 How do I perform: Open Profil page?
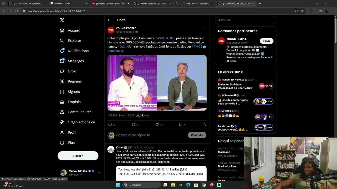tap(68, 133)
